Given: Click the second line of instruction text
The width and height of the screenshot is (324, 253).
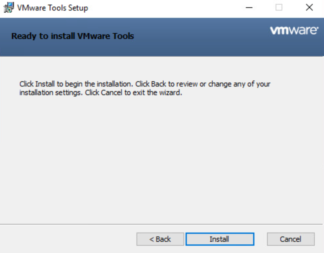Looking at the screenshot, I should [x=101, y=93].
